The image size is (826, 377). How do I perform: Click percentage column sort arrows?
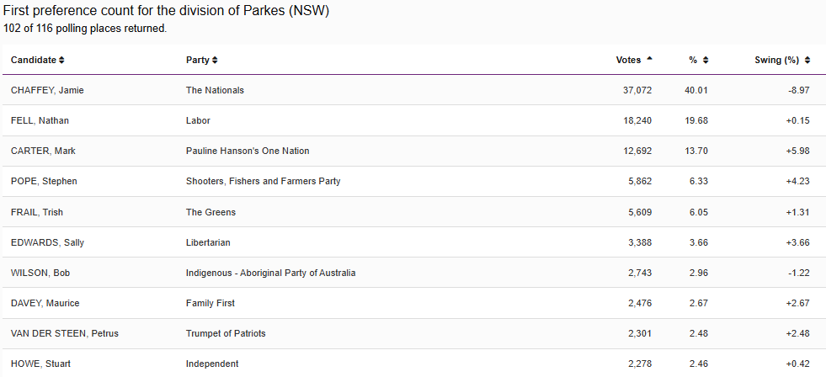pyautogui.click(x=706, y=61)
